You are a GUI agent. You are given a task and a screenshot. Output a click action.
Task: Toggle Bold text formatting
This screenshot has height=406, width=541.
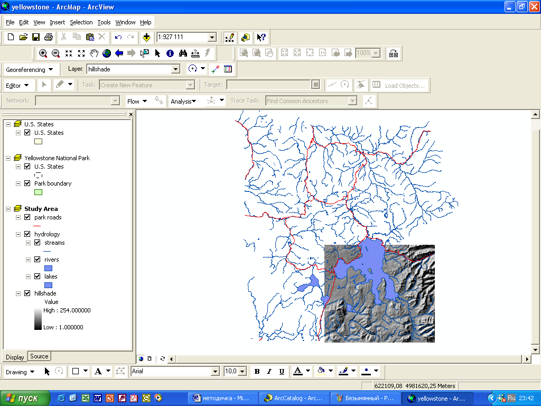point(257,372)
